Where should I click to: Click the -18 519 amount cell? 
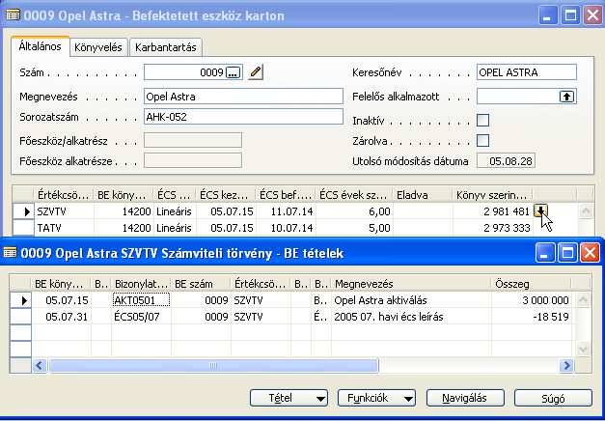tap(532, 317)
